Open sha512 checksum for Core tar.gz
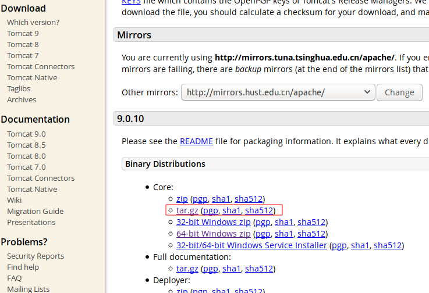 (259, 210)
